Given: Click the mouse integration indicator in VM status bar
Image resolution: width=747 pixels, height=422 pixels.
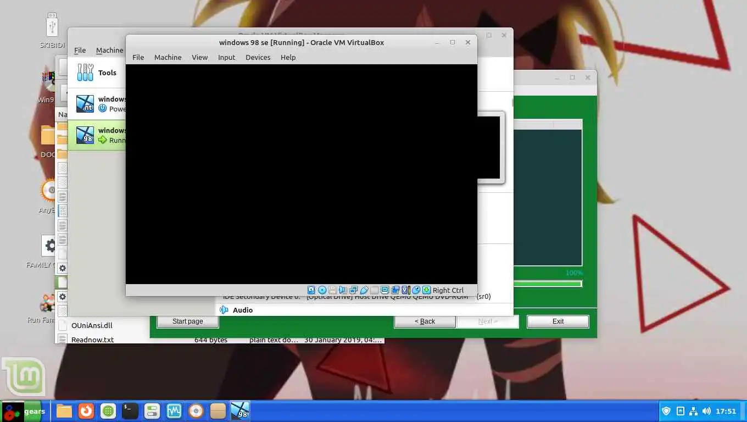Looking at the screenshot, I should [416, 290].
